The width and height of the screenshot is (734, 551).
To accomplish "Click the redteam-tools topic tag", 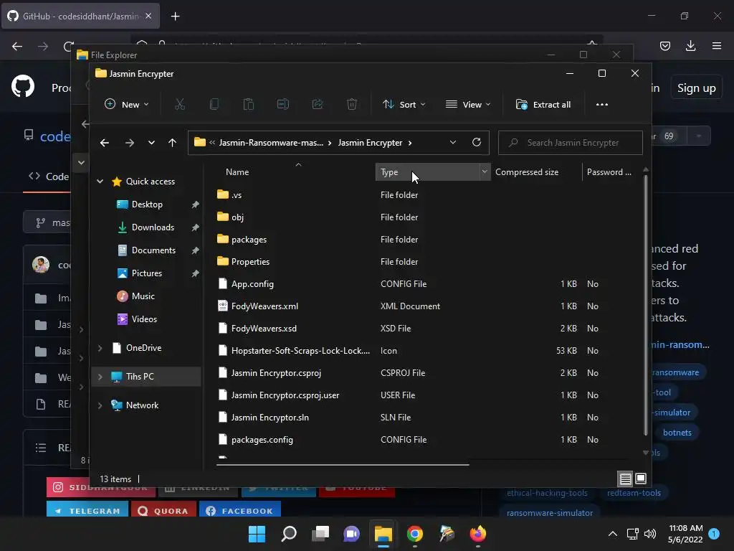I will click(x=634, y=493).
